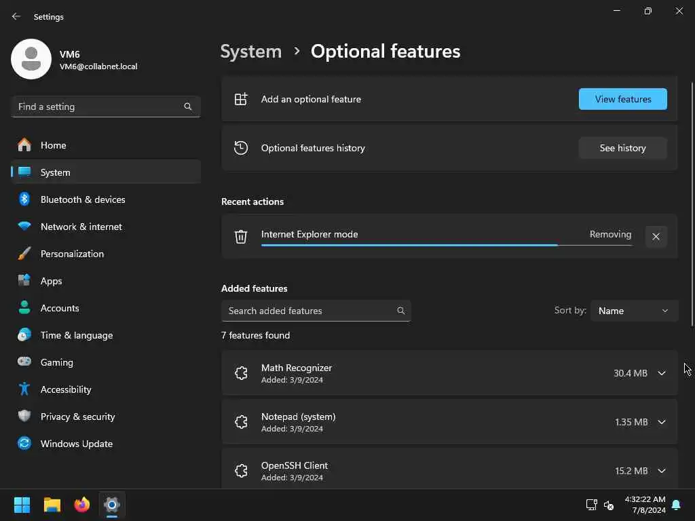Cancel the Internet Explorer mode removal
Image resolution: width=695 pixels, height=521 pixels.
tap(656, 237)
